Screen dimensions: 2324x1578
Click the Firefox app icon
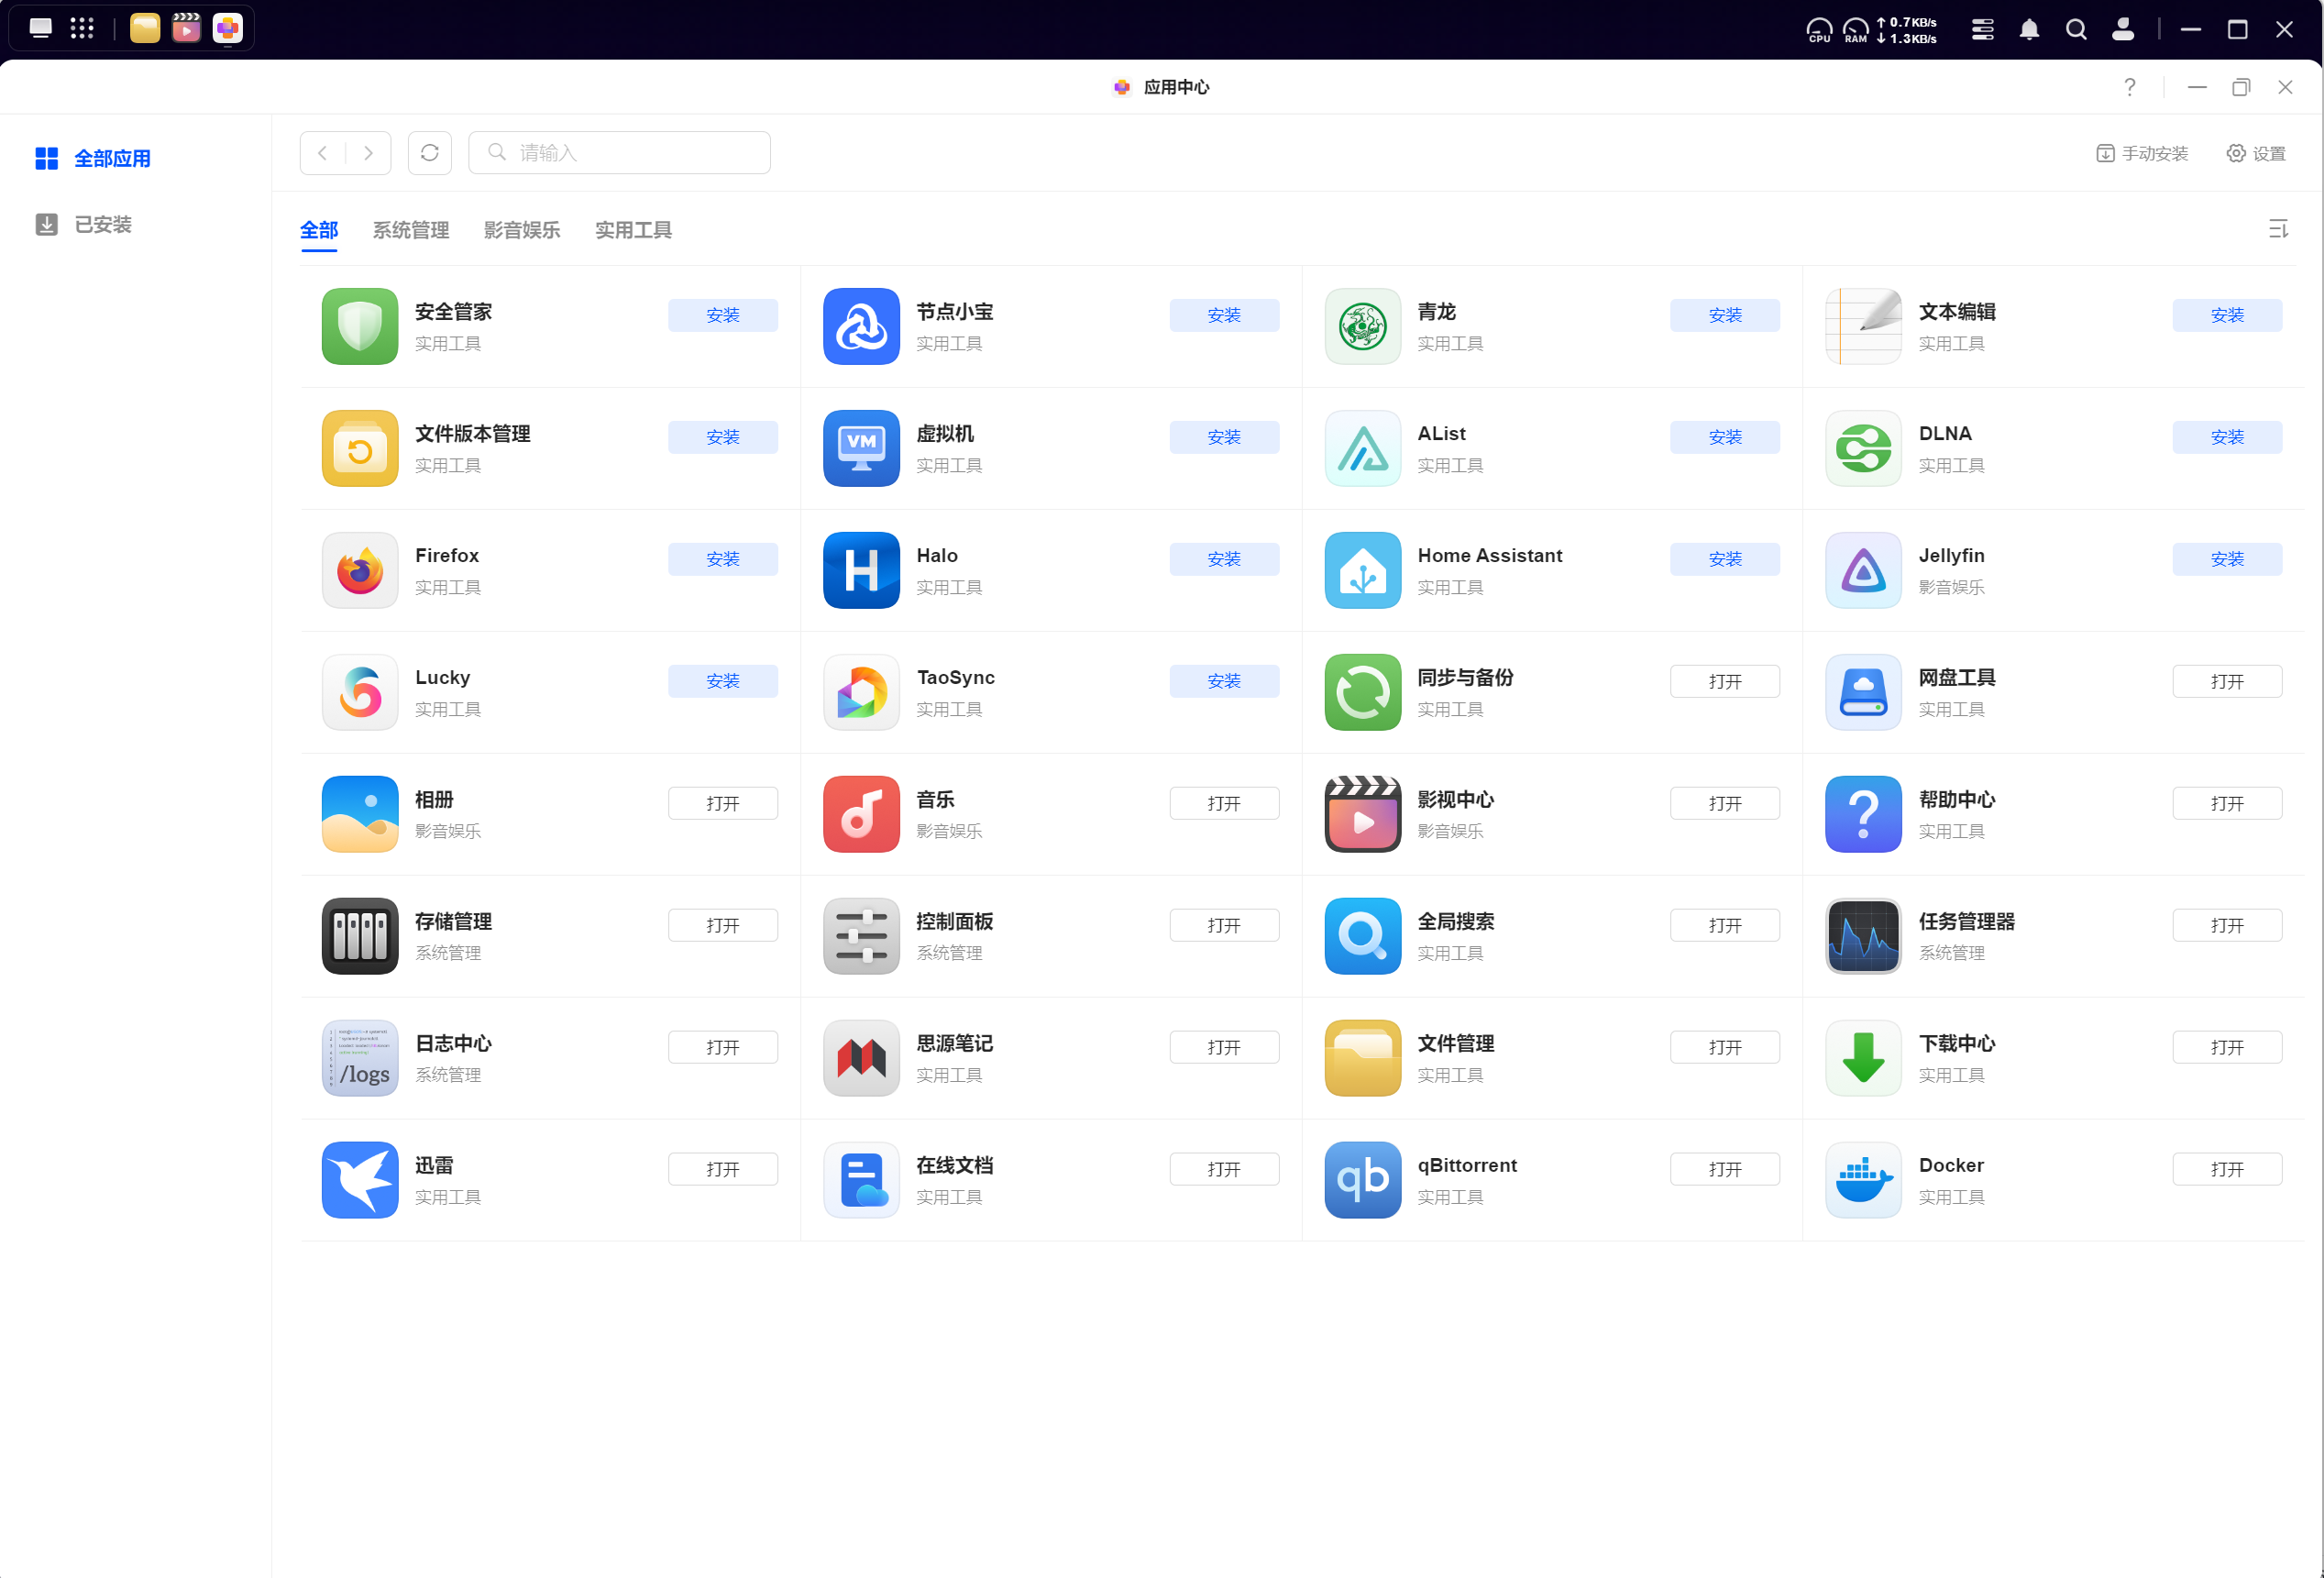tap(360, 570)
